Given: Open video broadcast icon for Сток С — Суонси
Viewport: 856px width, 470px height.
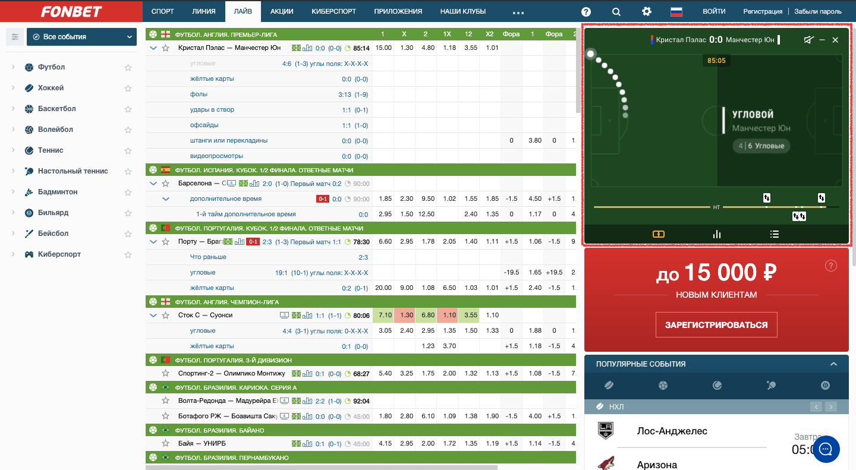Looking at the screenshot, I should [284, 316].
